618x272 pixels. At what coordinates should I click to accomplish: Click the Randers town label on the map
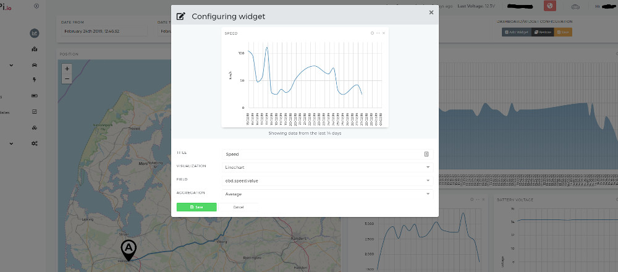(x=300, y=239)
